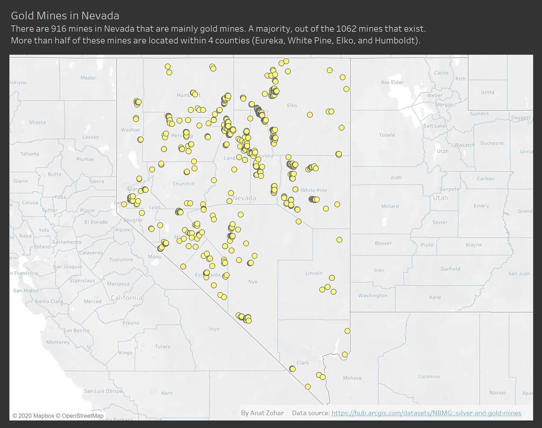Click the By Anat Zohar author credit
The height and width of the screenshot is (428, 542).
[x=262, y=413]
